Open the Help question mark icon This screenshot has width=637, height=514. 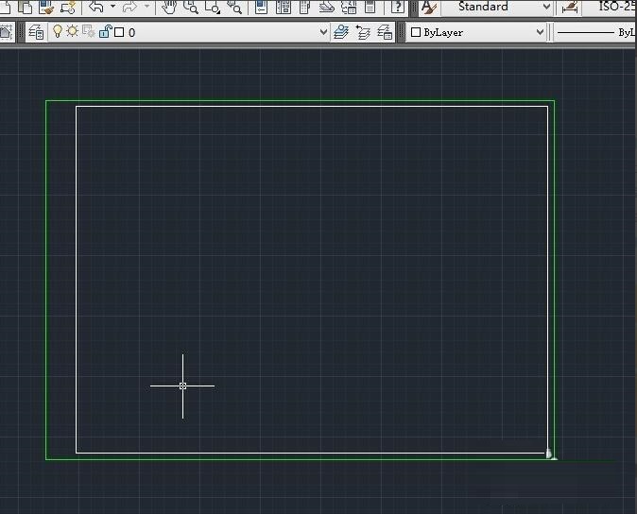click(x=397, y=7)
